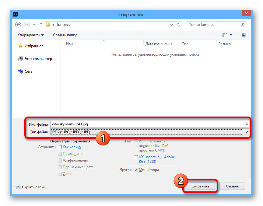Click the Отмена button
The height and width of the screenshot is (206, 263).
(x=232, y=186)
